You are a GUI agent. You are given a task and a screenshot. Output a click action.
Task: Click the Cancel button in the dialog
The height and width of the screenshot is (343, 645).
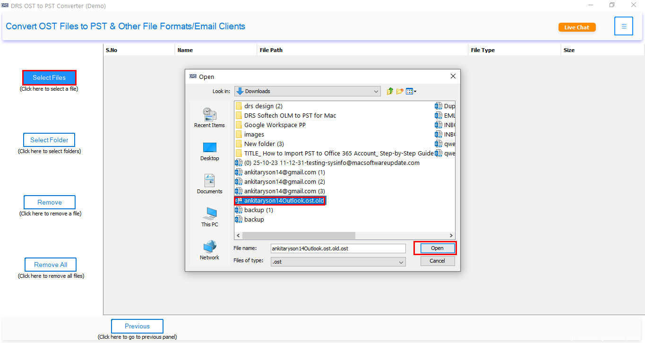(437, 261)
